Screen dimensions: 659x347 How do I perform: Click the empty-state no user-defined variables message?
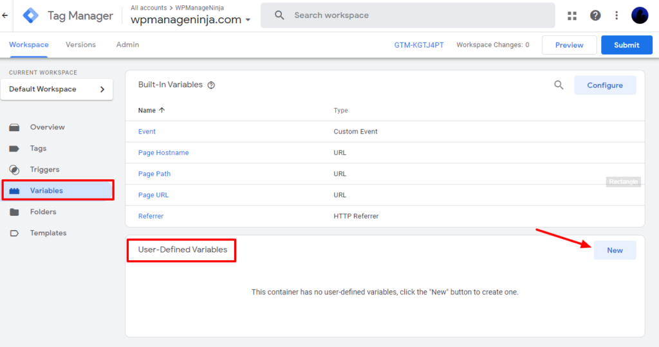coord(385,292)
